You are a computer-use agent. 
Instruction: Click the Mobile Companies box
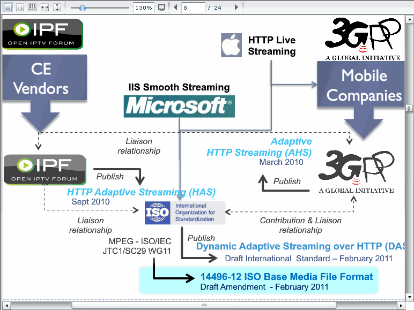point(361,85)
